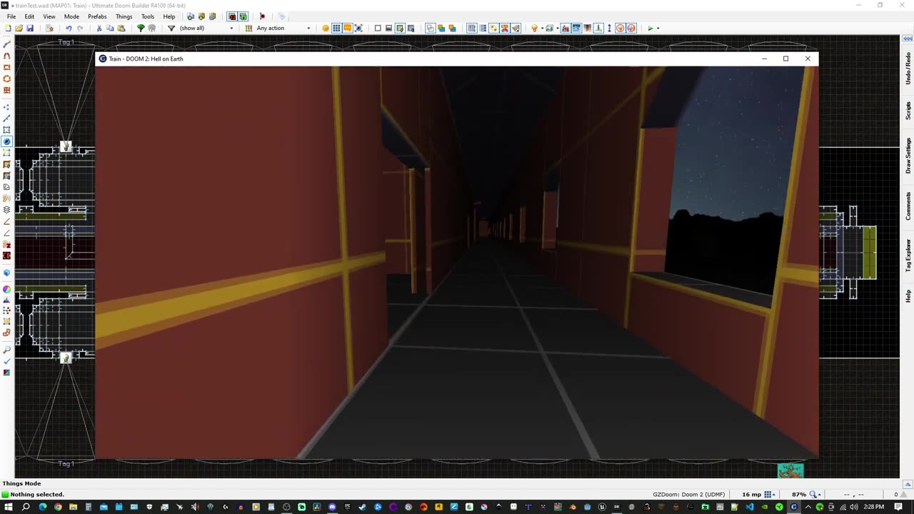Click GZDoom: Doom 2 (UDMF) config button
This screenshot has width=914, height=514.
[x=688, y=494]
